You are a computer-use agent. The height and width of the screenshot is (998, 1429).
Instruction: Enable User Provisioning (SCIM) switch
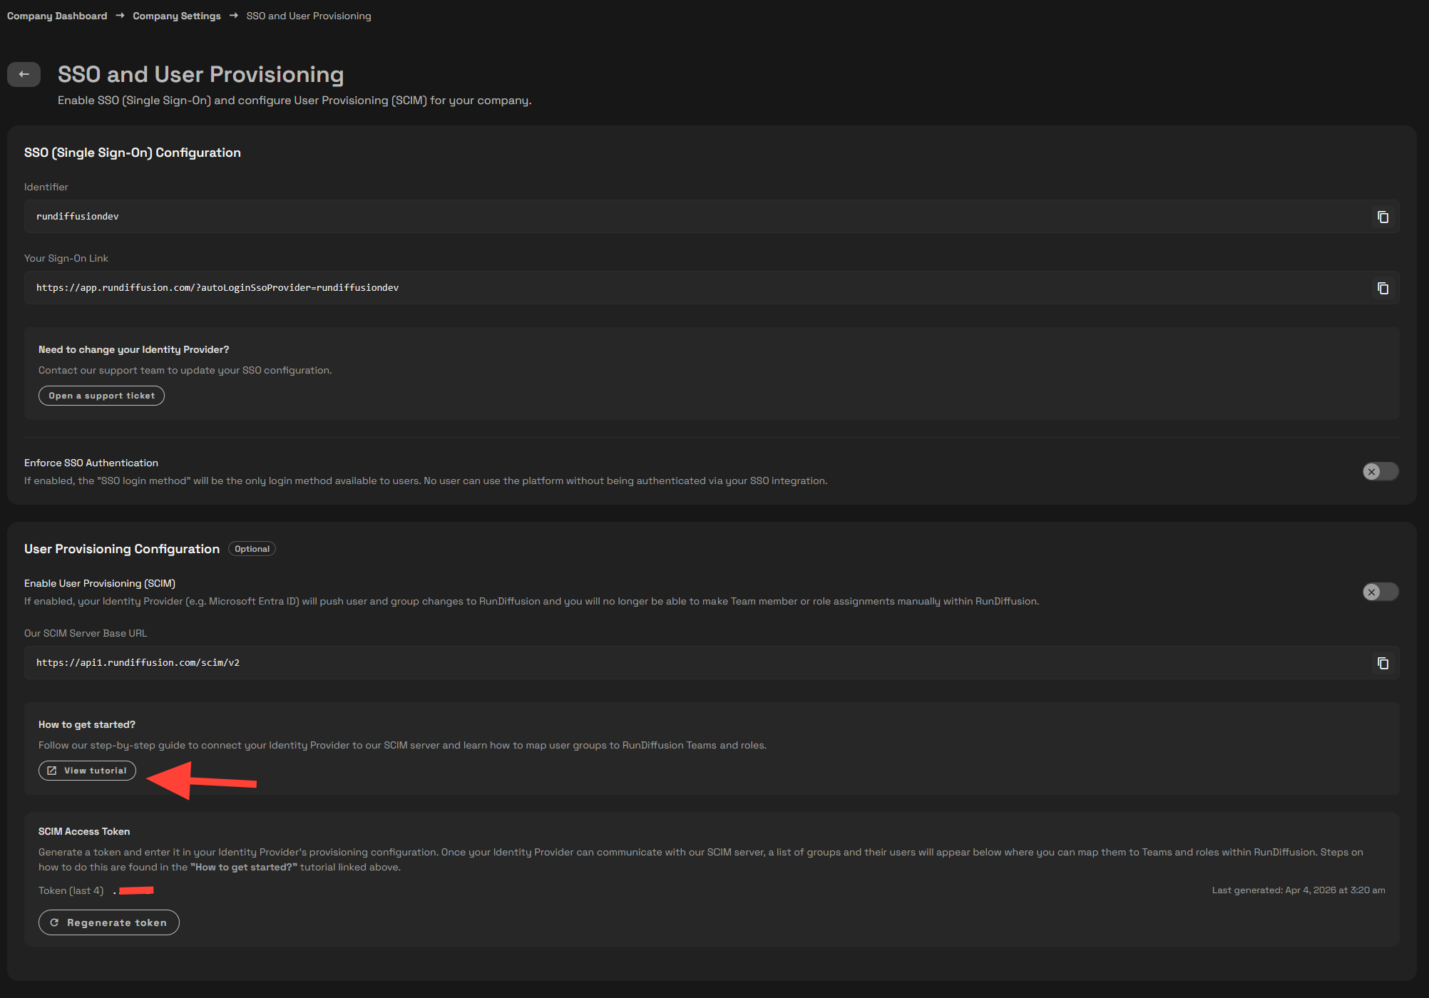point(1379,592)
